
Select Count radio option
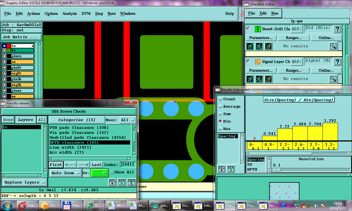tap(220, 99)
